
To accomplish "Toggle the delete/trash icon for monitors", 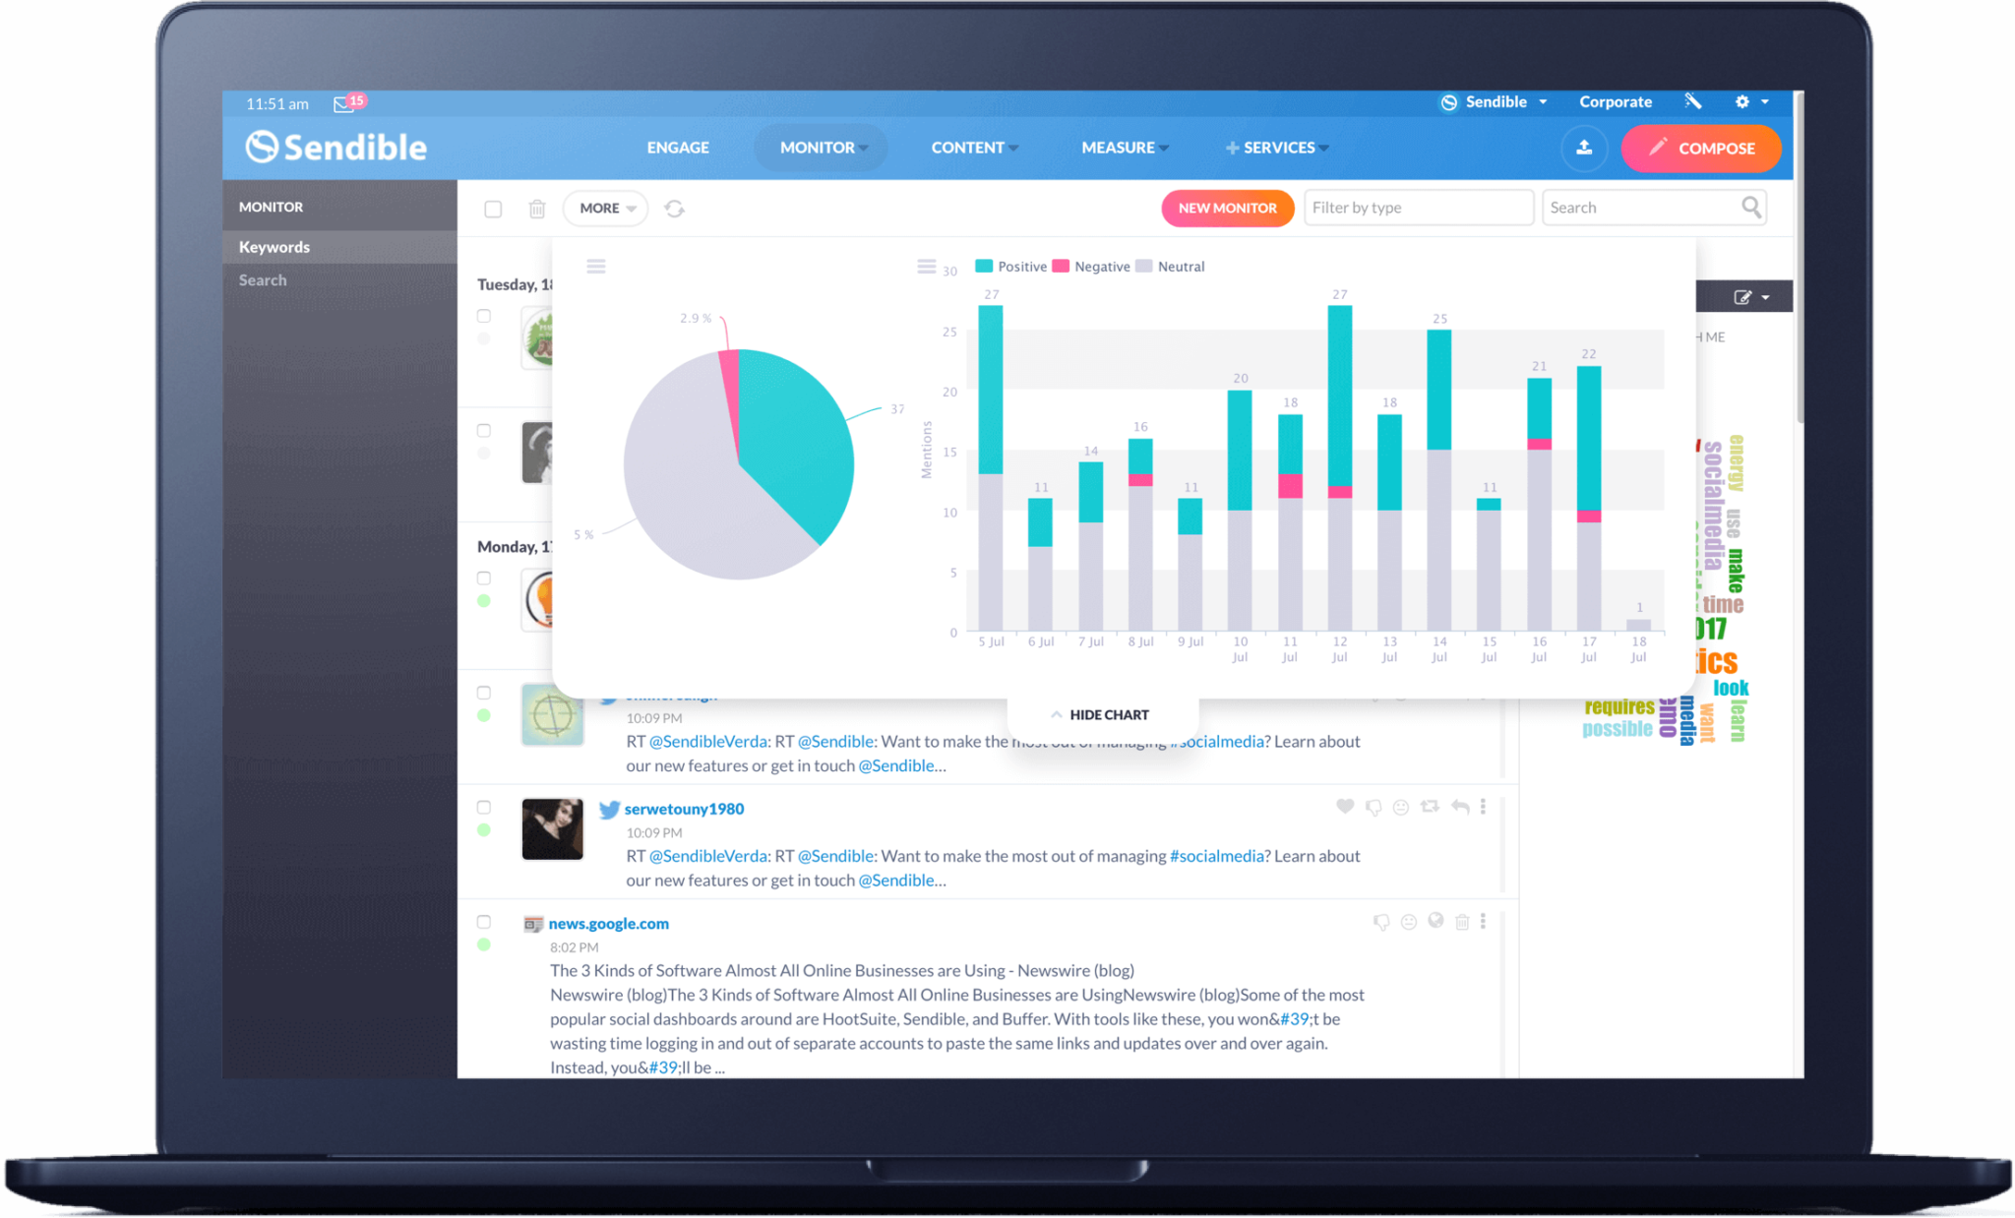I will (537, 209).
